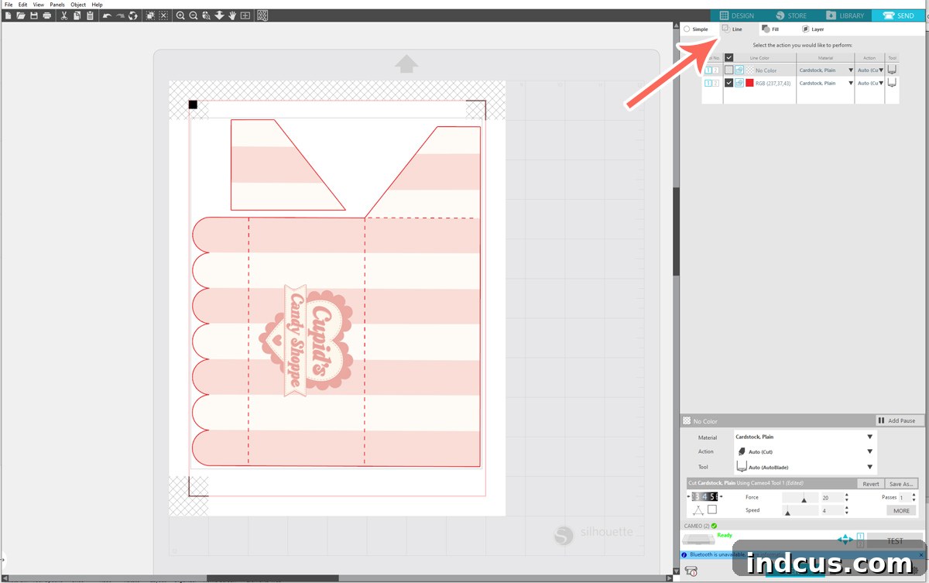
Task: Increase the Passes value stepper
Action: (x=914, y=494)
